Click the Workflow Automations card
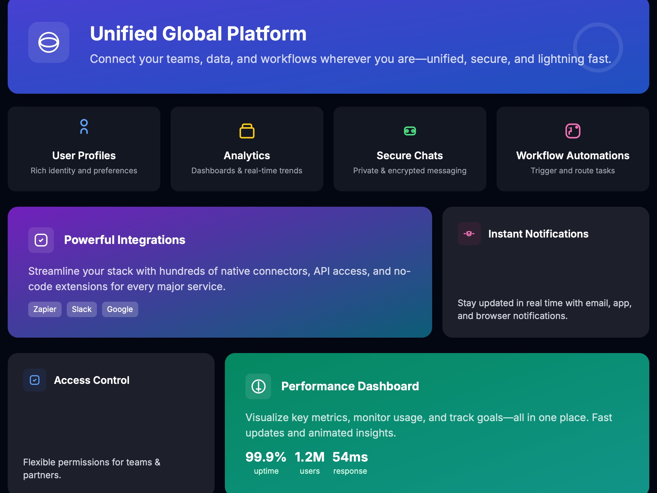The width and height of the screenshot is (657, 493). click(x=573, y=149)
